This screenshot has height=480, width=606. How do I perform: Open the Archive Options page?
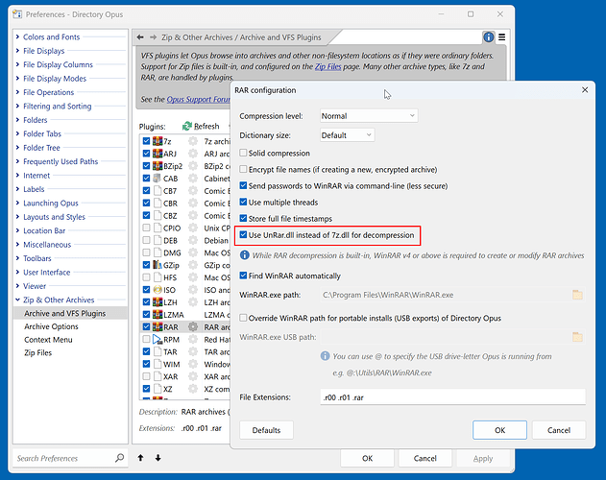51,326
